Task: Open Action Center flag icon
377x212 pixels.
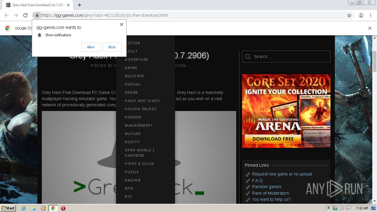Action: coord(349,208)
